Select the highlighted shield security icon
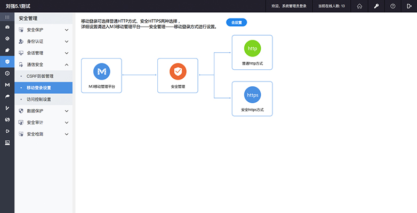Viewport: 417px width, 213px height. [x=7, y=62]
